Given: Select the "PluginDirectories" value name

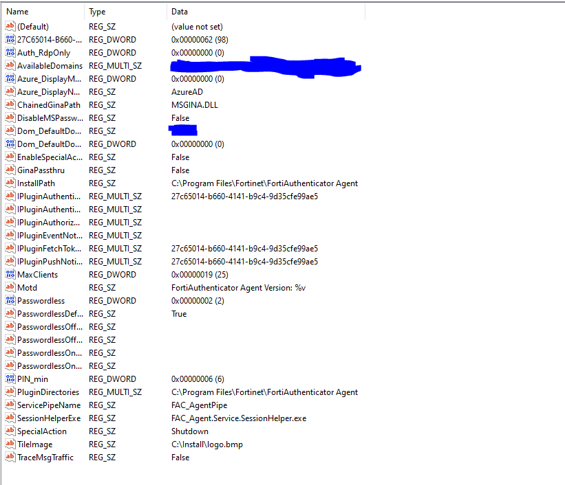Looking at the screenshot, I should [48, 392].
